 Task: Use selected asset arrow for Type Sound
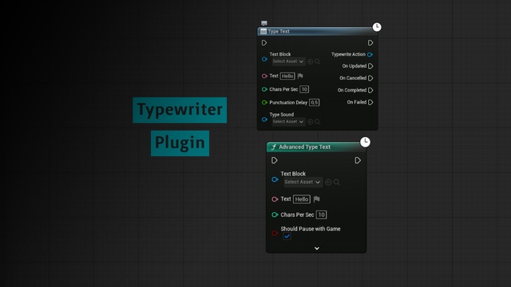(x=311, y=122)
